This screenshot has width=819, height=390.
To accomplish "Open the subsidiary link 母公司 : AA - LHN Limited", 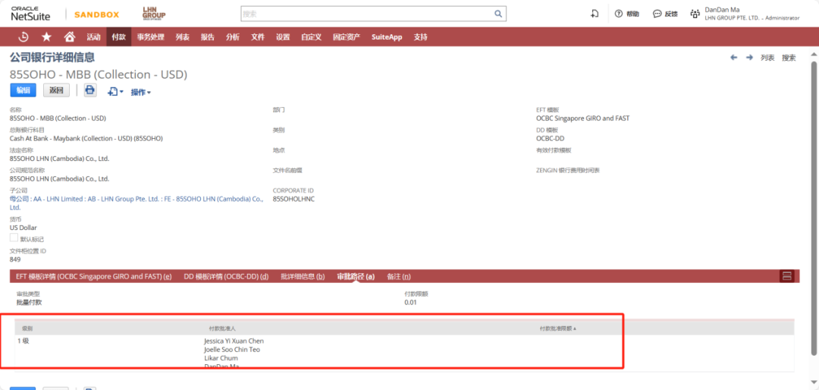I will pos(136,203).
